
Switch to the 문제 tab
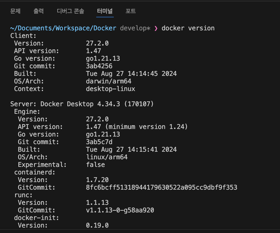[15, 11]
